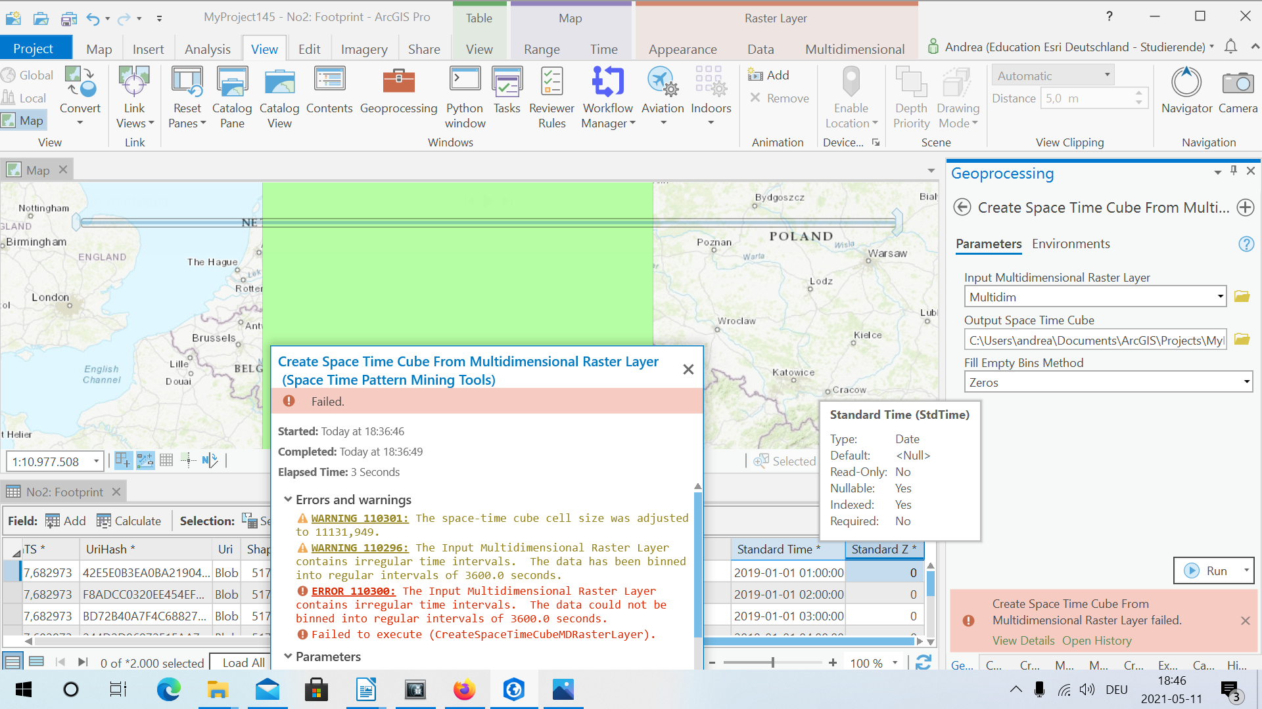Image resolution: width=1262 pixels, height=709 pixels.
Task: Toggle show selected records button
Action: [x=37, y=662]
